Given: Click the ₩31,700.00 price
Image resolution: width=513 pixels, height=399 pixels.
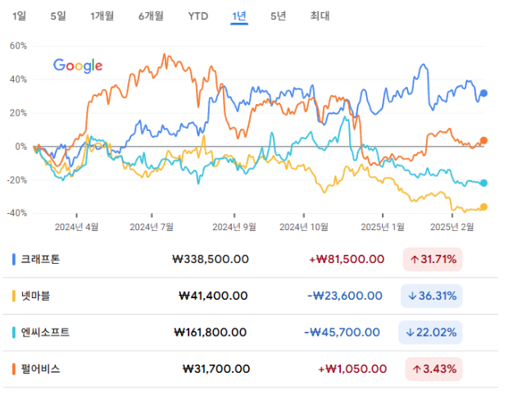Looking at the screenshot, I should coord(216,370).
